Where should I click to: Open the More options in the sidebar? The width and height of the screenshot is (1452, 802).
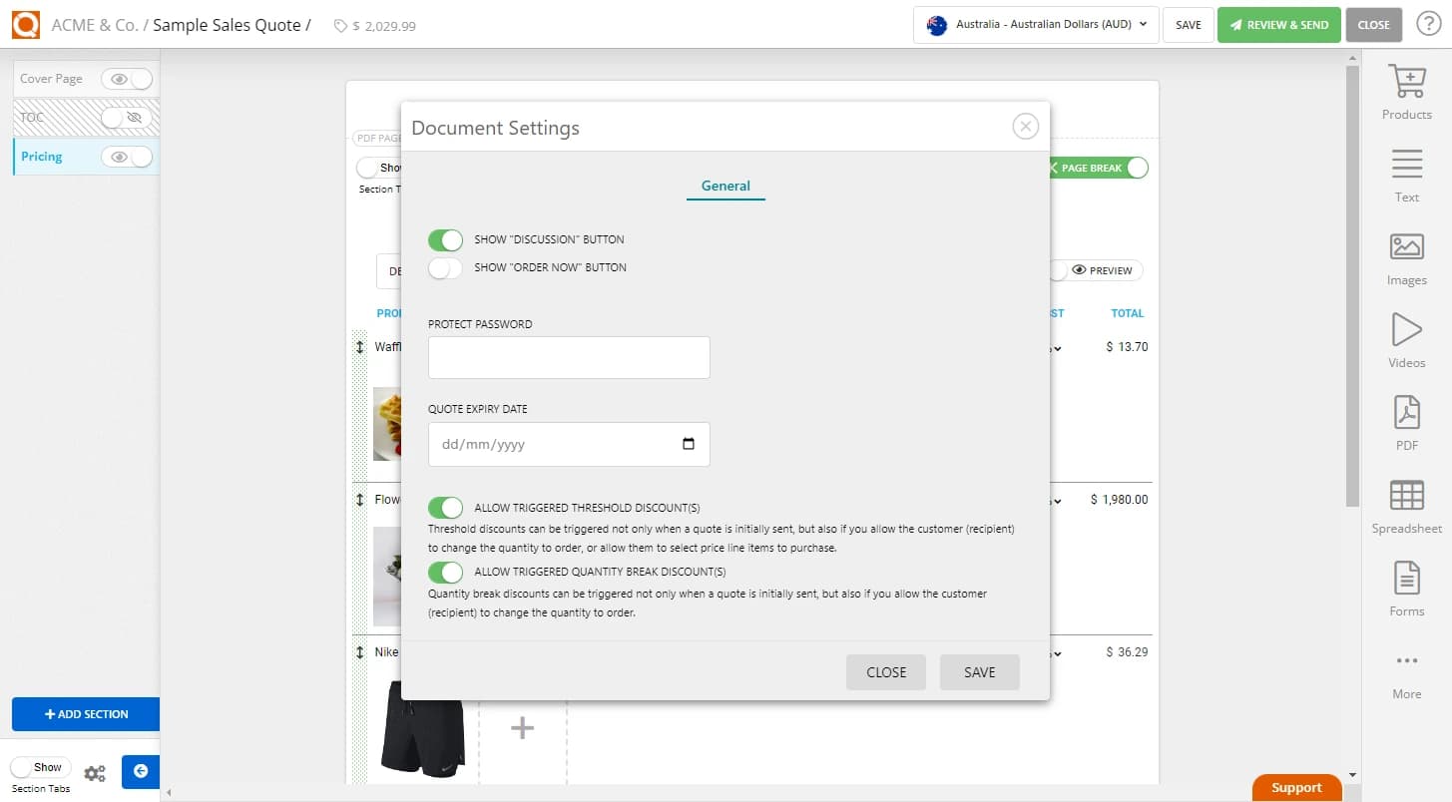[x=1406, y=670]
